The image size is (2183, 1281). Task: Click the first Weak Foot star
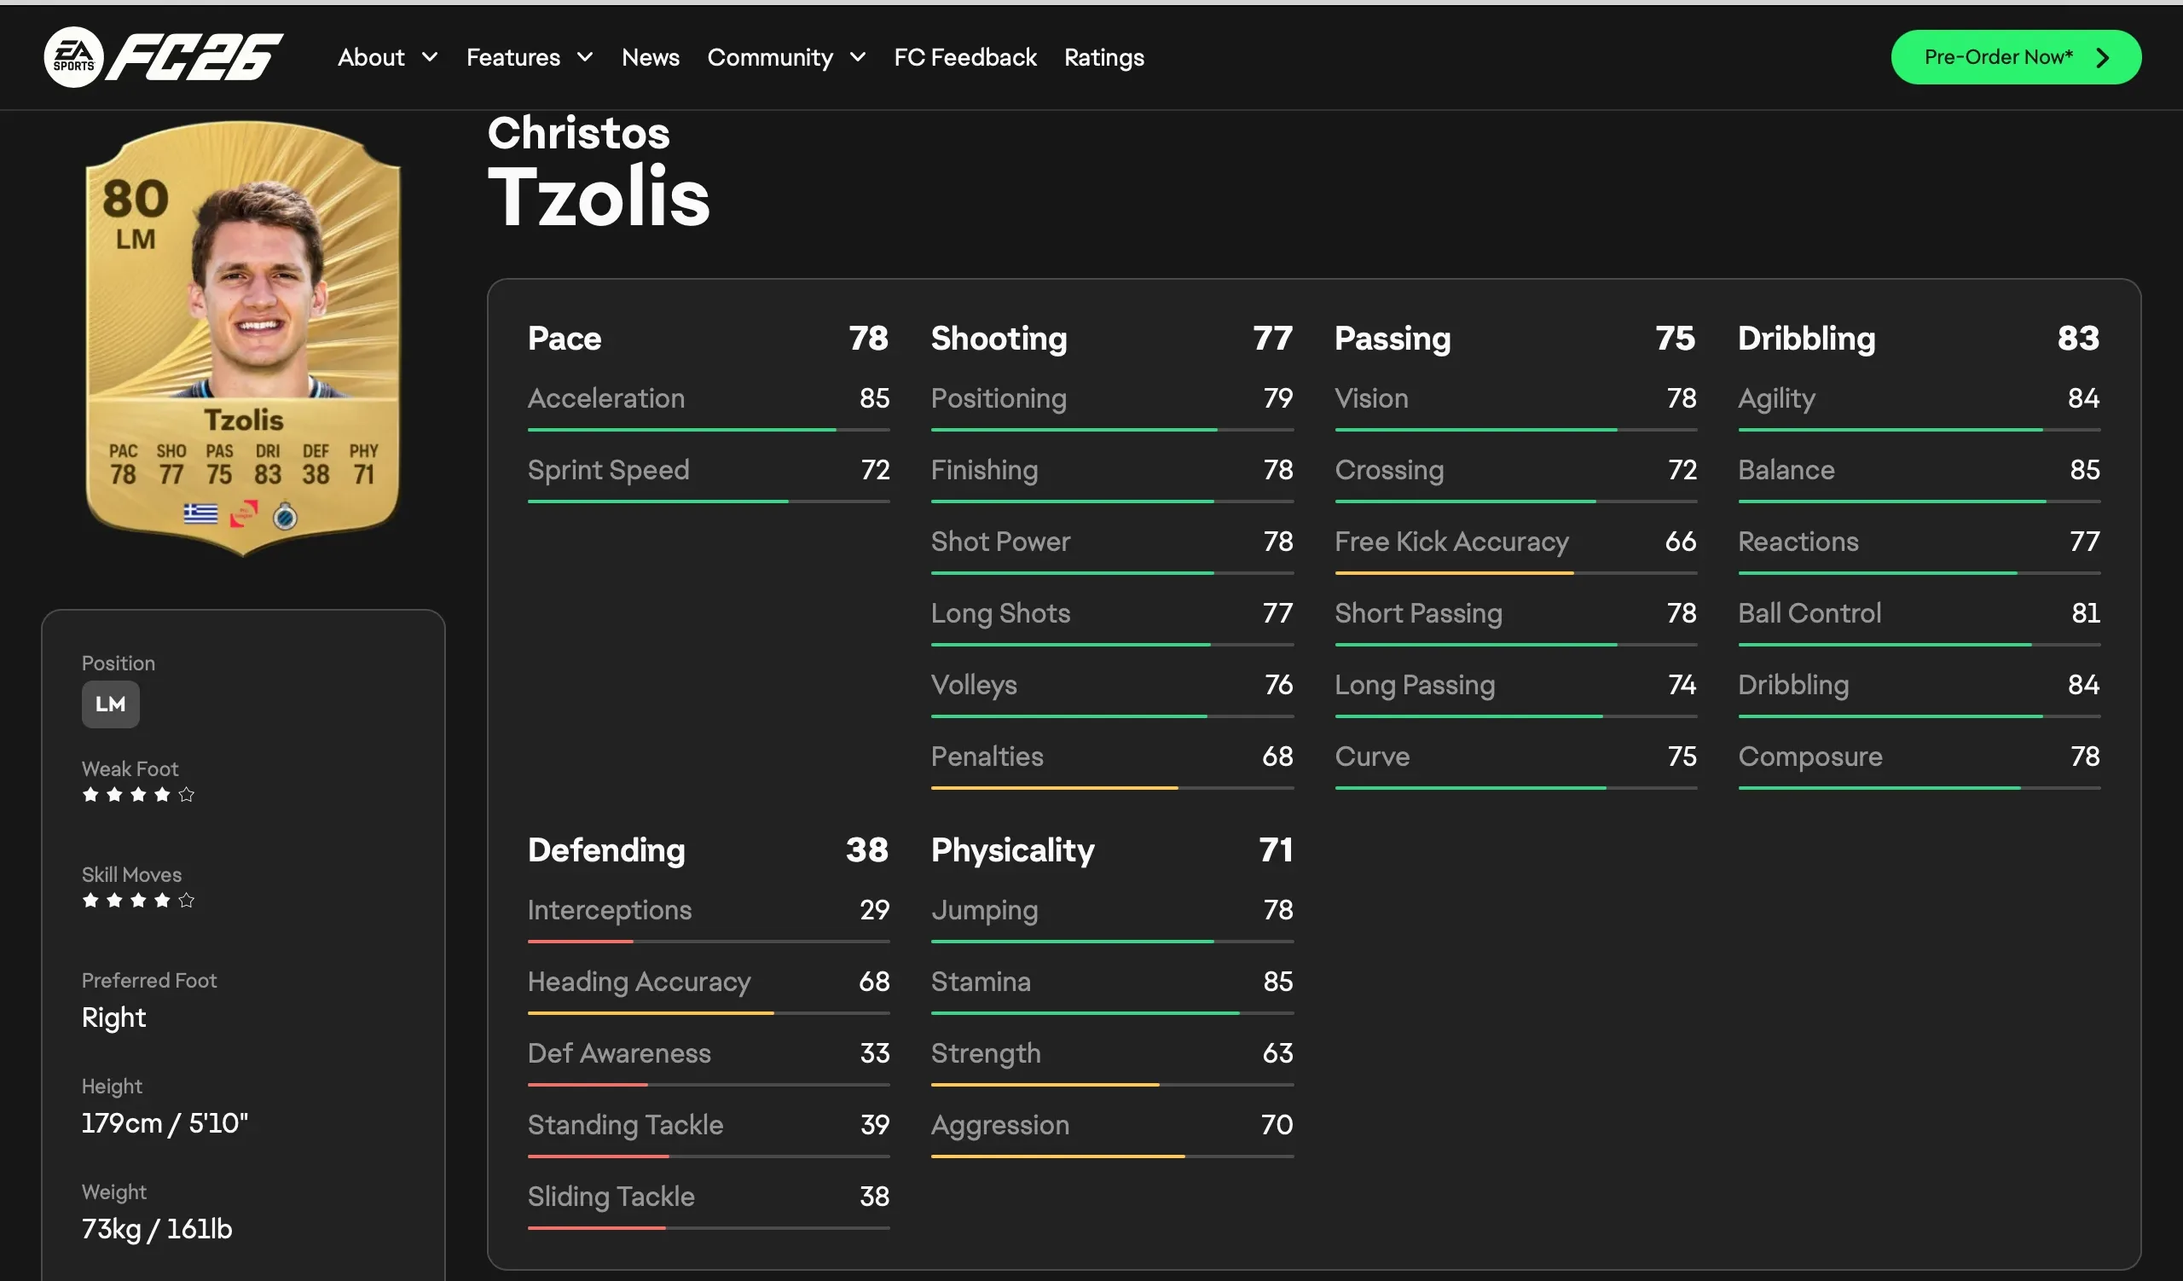point(90,794)
